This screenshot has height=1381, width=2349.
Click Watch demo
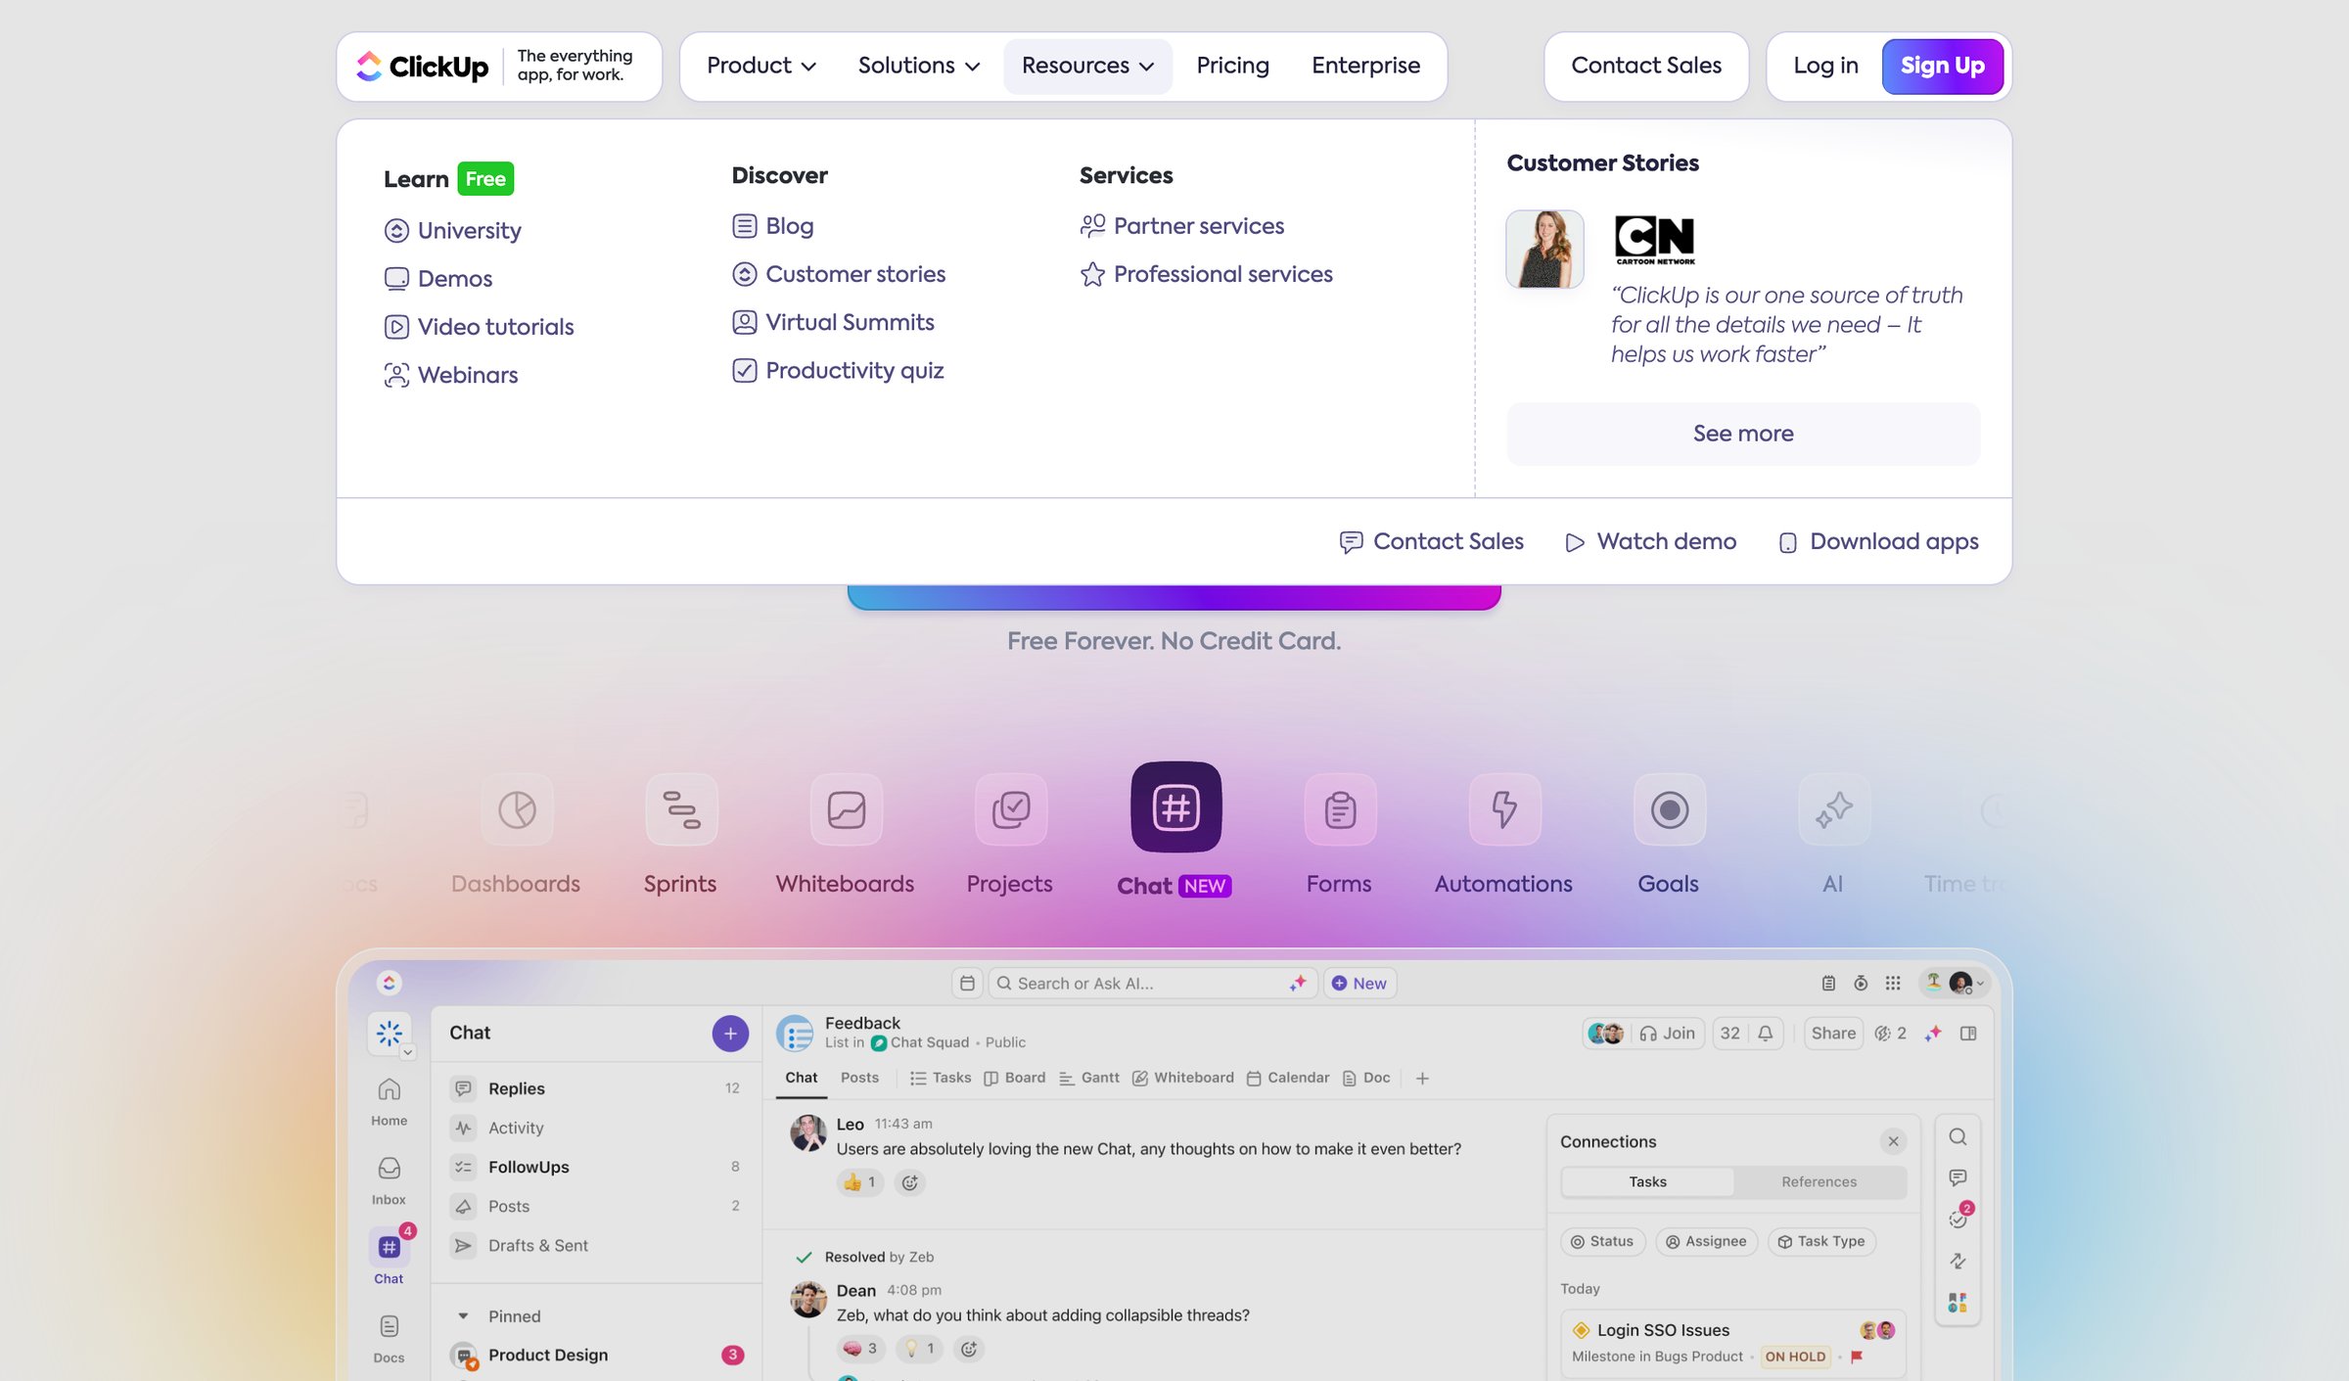coord(1650,541)
